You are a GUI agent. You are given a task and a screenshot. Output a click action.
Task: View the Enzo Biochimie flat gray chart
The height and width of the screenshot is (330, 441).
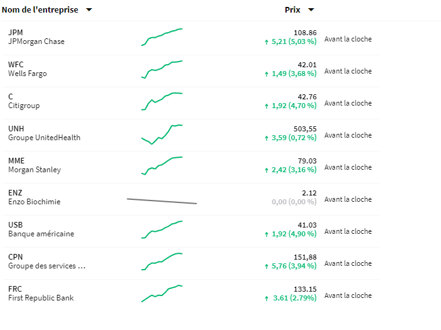click(162, 201)
